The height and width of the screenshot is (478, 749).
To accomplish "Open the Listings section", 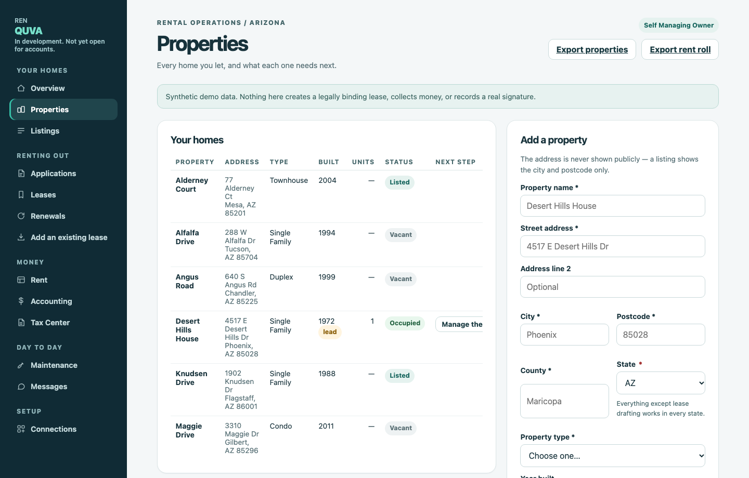I will click(x=63, y=131).
